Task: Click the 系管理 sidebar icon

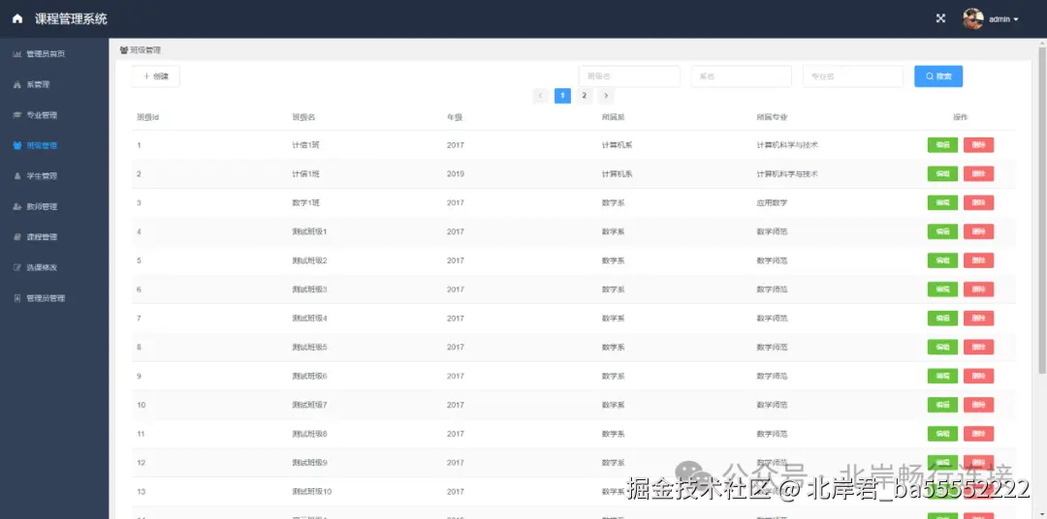Action: pyautogui.click(x=17, y=84)
